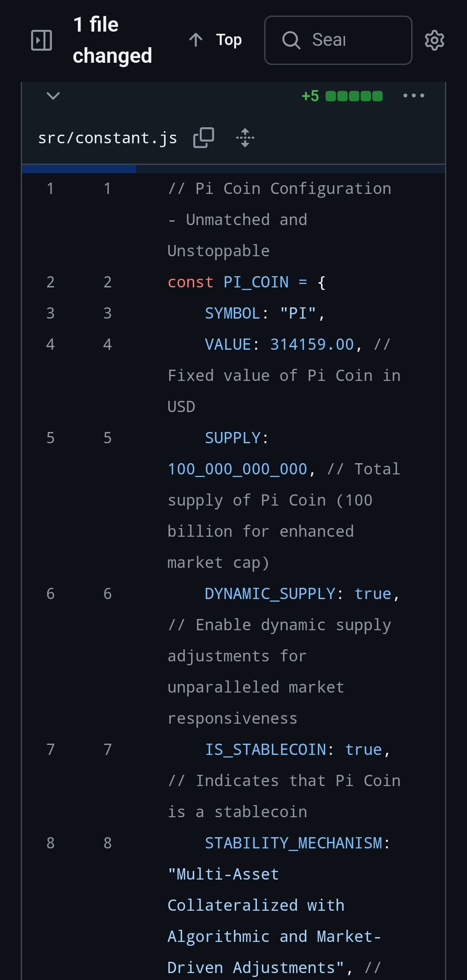The width and height of the screenshot is (467, 980).
Task: Focus the Search input field
Action: pos(338,40)
